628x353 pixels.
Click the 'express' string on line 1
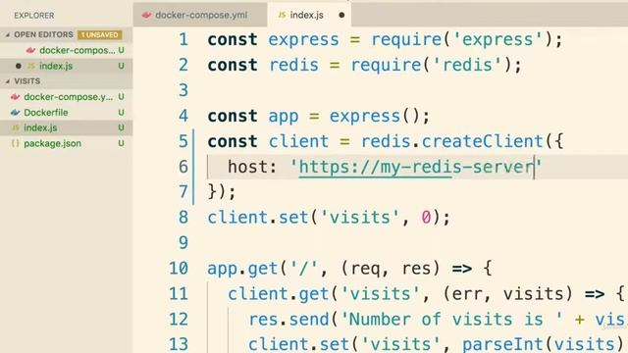497,39
